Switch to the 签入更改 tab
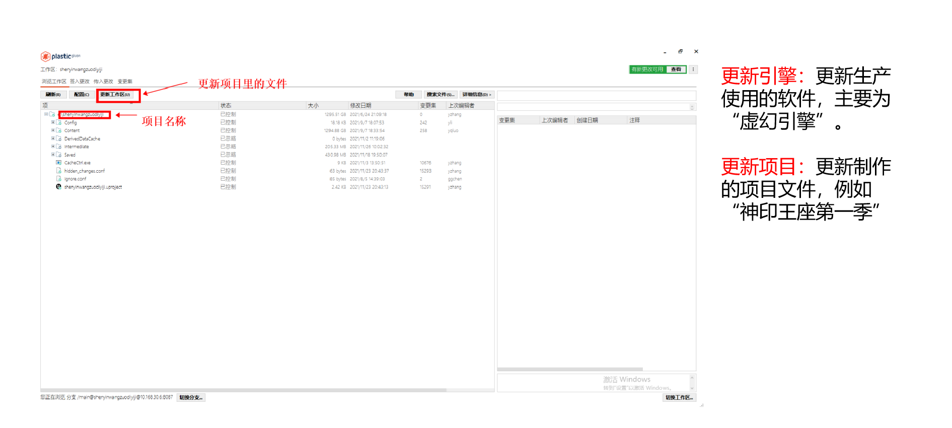The height and width of the screenshot is (428, 952). tap(80, 82)
